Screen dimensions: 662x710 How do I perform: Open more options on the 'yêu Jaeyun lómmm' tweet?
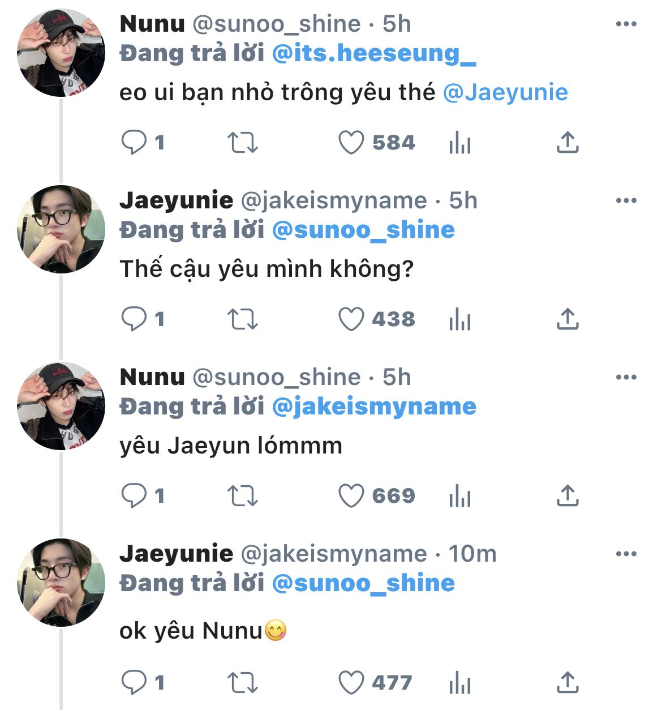coord(626,378)
